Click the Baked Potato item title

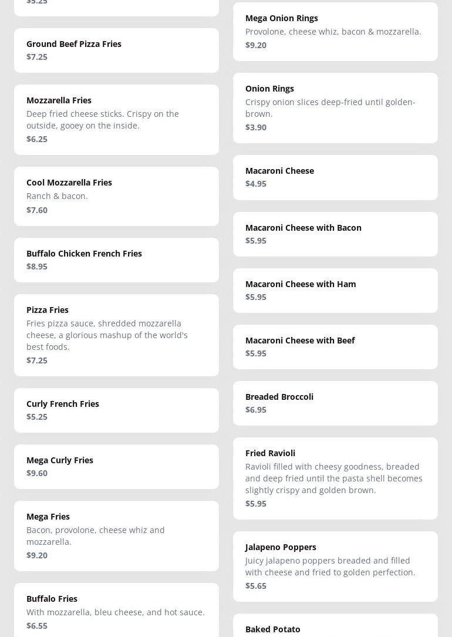click(x=273, y=629)
